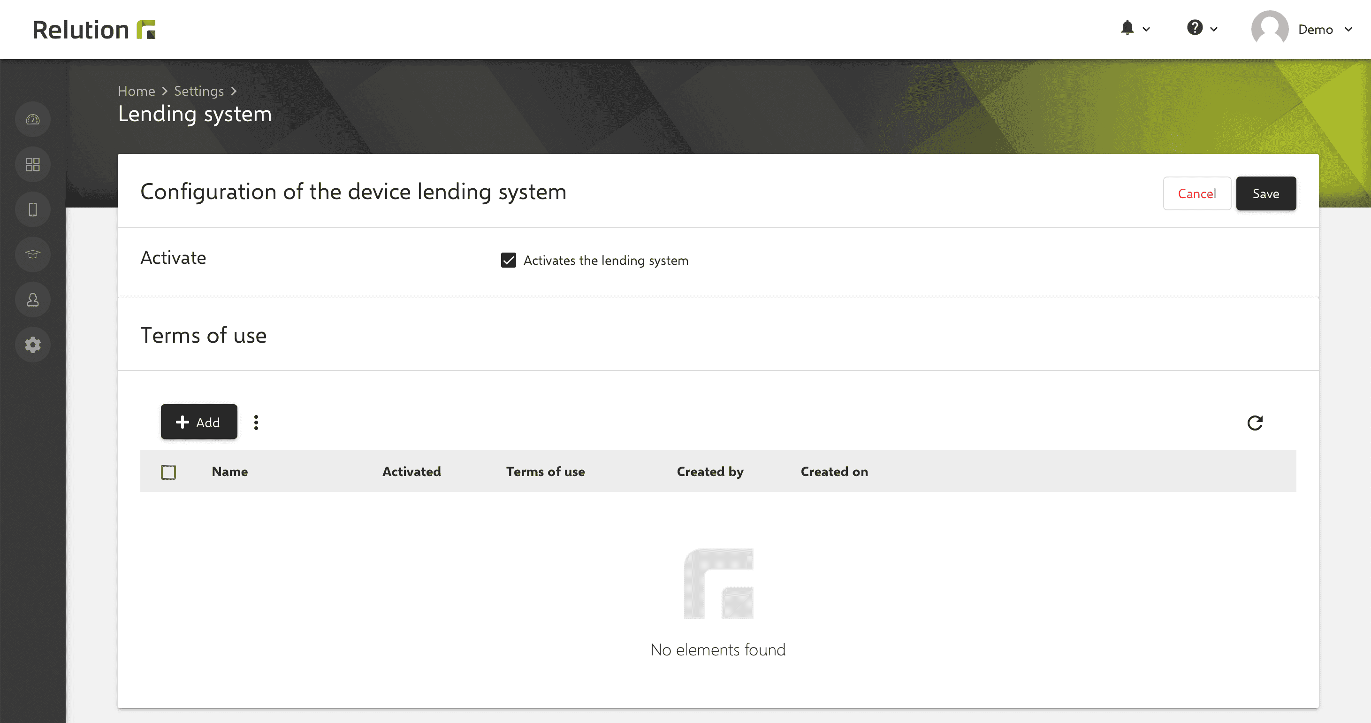Click the settings gear icon in sidebar
The width and height of the screenshot is (1371, 723).
click(34, 345)
